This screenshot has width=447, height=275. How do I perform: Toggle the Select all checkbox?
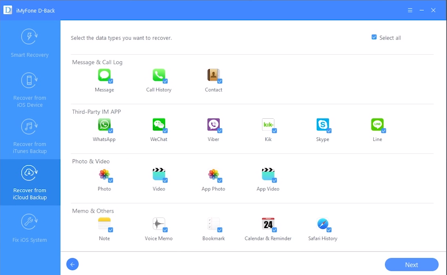(374, 37)
